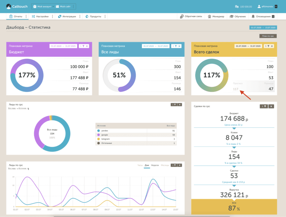Open the Мой аккаунт dropdown

[43, 7]
